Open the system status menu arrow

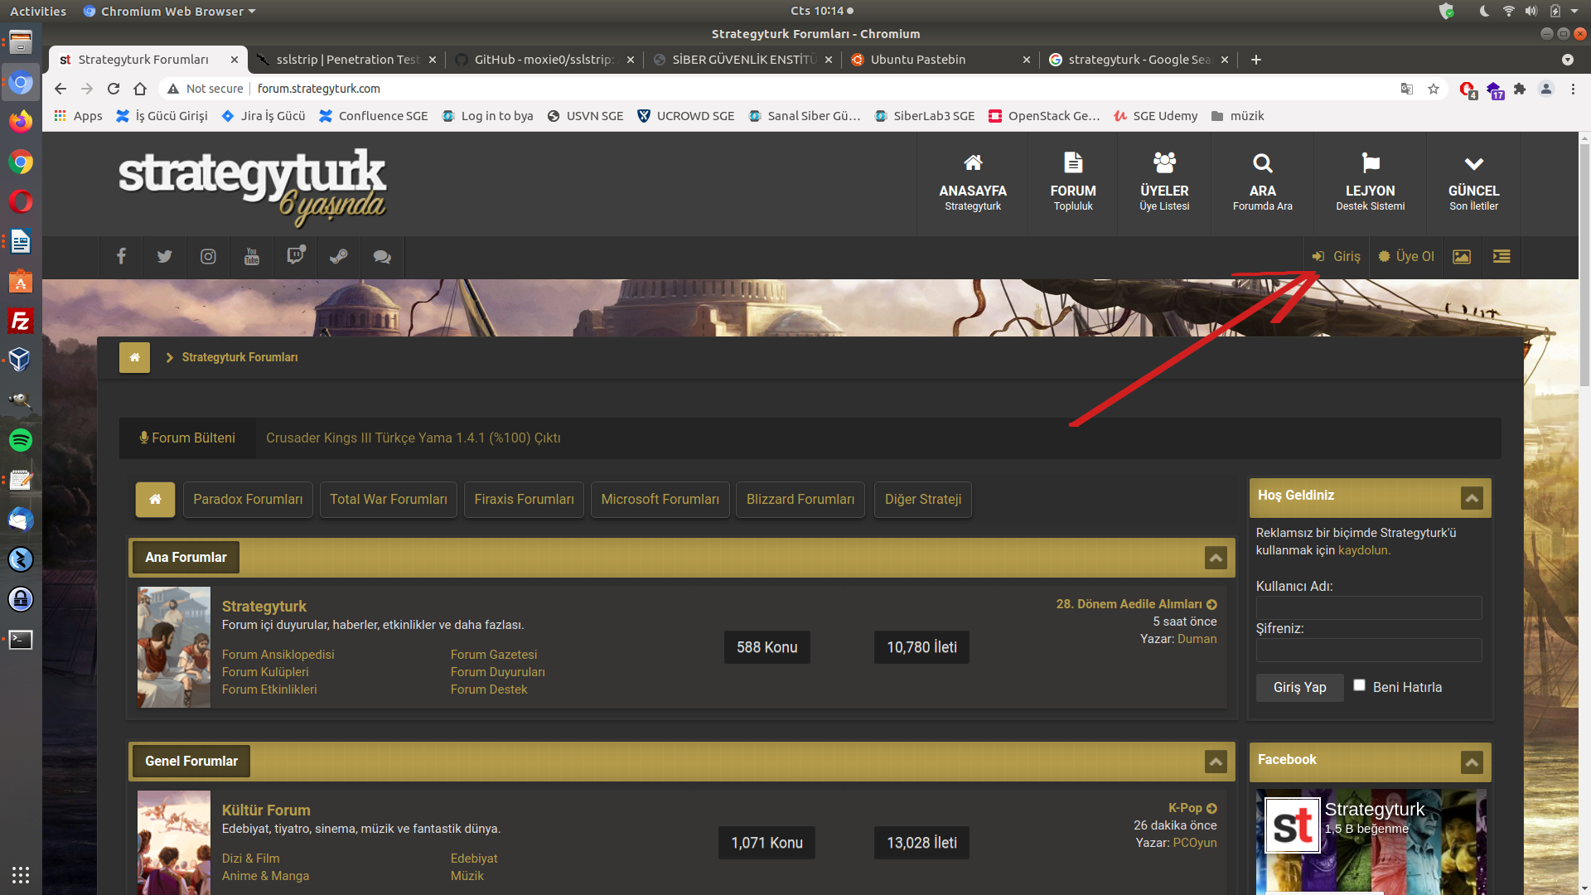(1574, 11)
